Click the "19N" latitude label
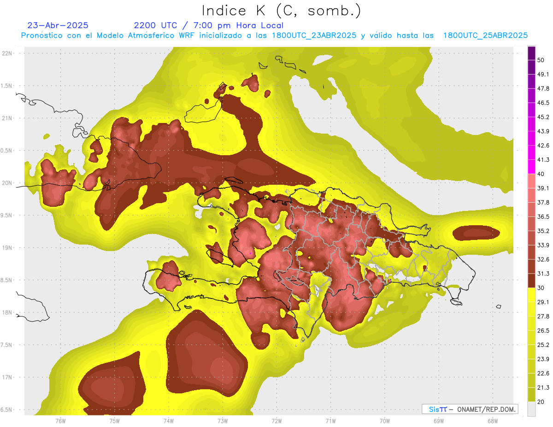Screen dimensions: 553x427 point(6,248)
